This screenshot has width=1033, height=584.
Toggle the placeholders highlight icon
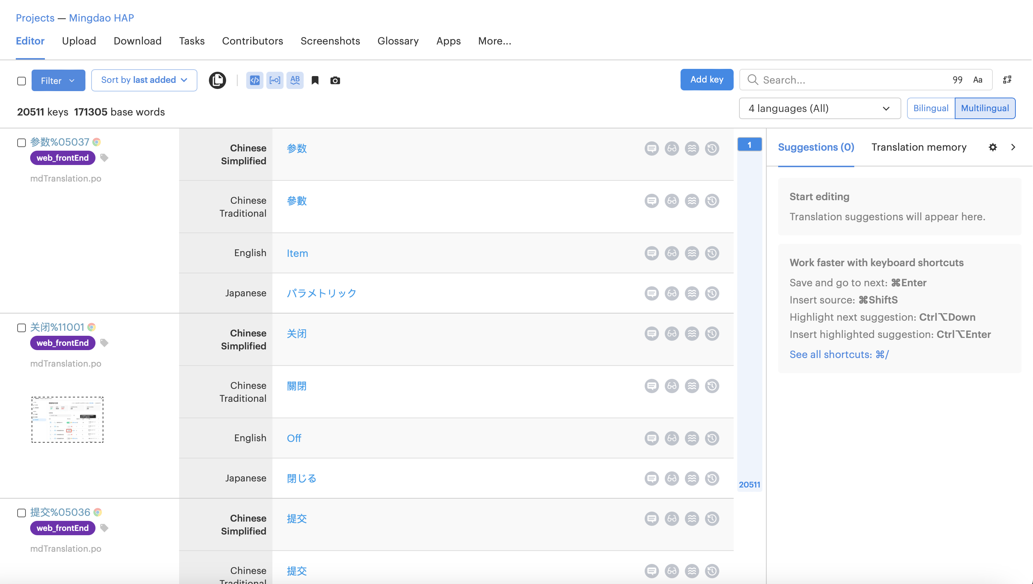click(275, 80)
